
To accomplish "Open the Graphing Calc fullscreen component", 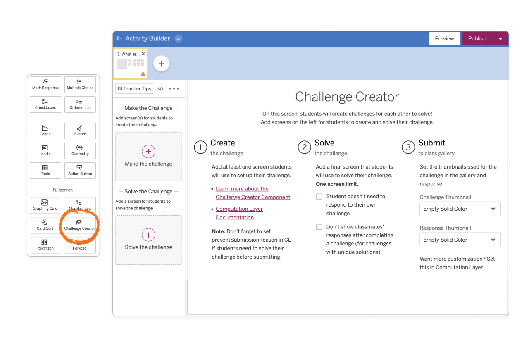I will tap(45, 205).
